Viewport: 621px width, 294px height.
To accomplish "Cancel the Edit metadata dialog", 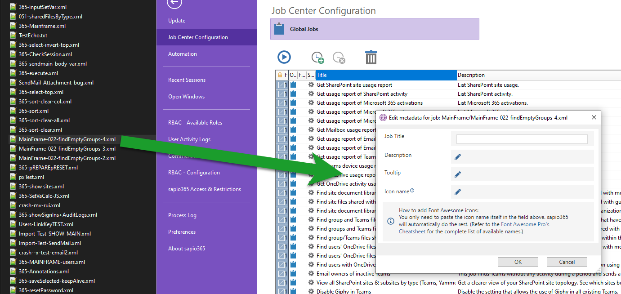I will pos(567,262).
